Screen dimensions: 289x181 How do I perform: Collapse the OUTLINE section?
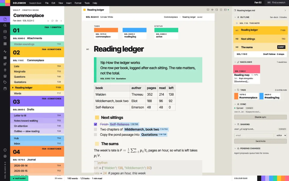[x=235, y=17]
